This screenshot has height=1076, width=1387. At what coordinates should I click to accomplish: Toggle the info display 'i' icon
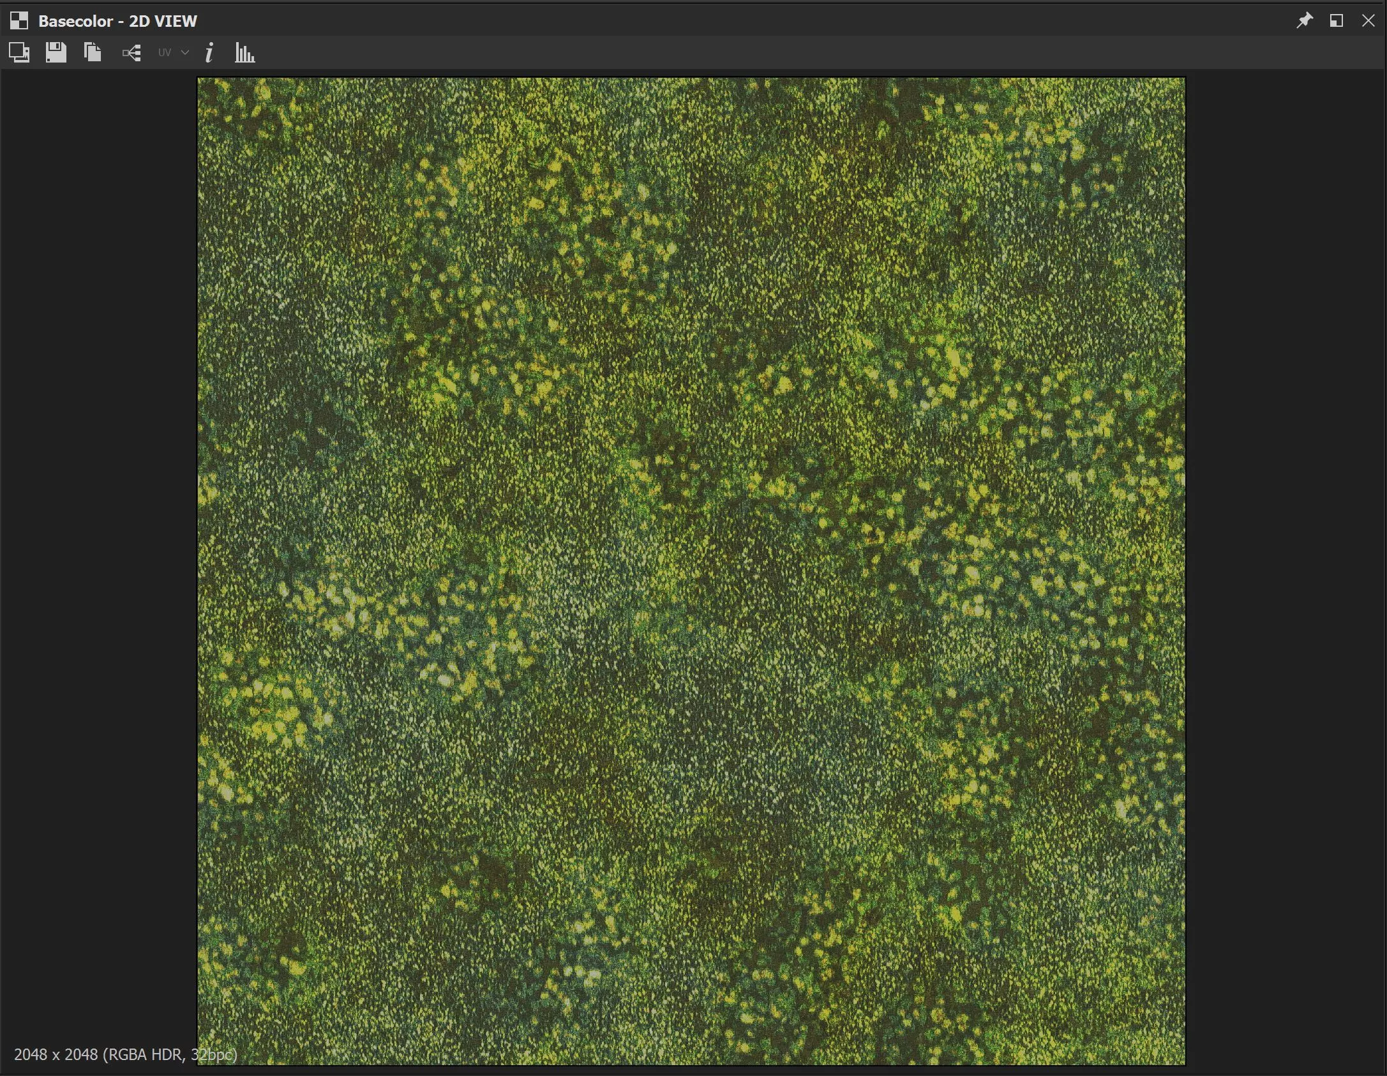pyautogui.click(x=209, y=52)
